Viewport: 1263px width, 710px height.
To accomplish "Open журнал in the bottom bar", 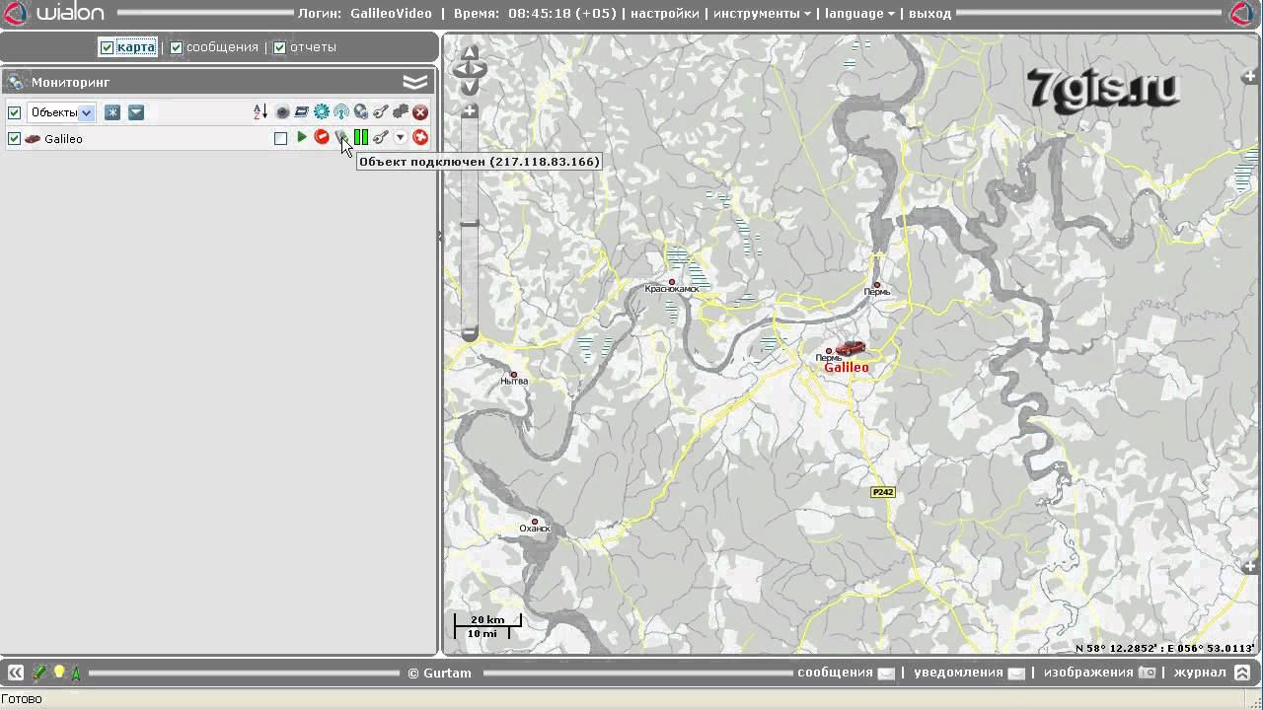I will tap(1199, 673).
